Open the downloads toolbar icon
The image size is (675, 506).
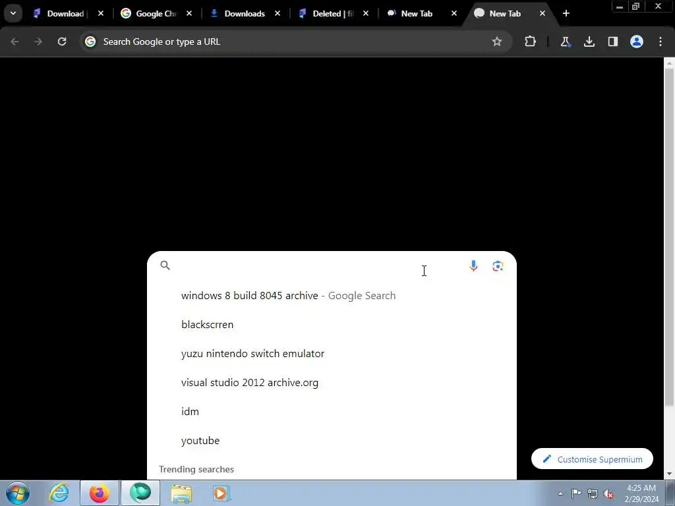coord(589,42)
